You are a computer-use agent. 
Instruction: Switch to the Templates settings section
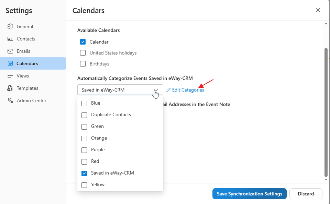[x=27, y=88]
